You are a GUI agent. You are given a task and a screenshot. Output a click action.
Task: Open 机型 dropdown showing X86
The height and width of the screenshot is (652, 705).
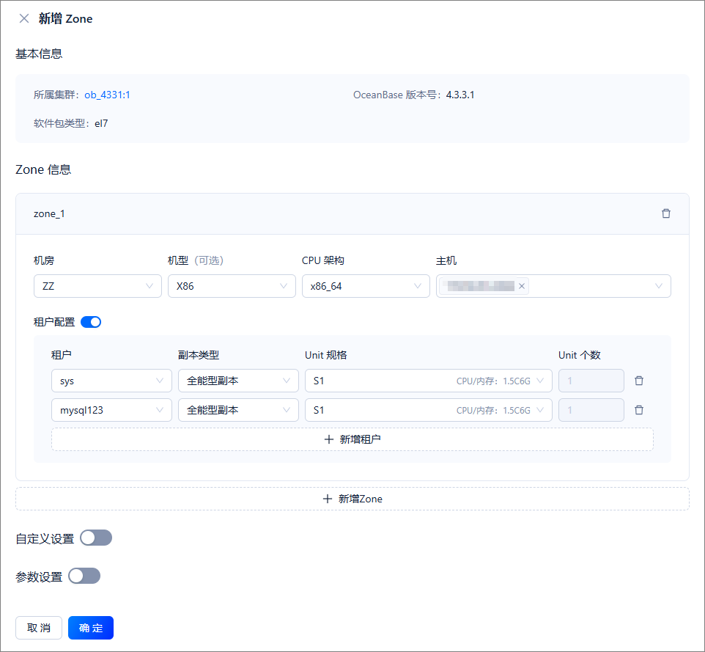click(232, 286)
